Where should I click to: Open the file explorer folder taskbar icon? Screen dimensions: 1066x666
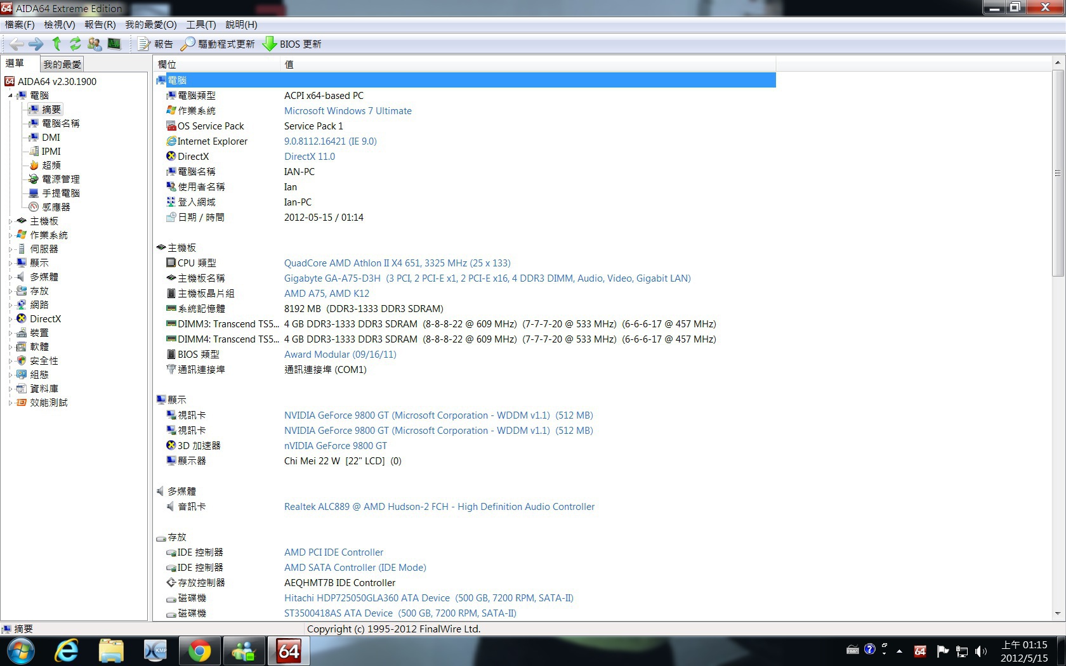pyautogui.click(x=111, y=651)
